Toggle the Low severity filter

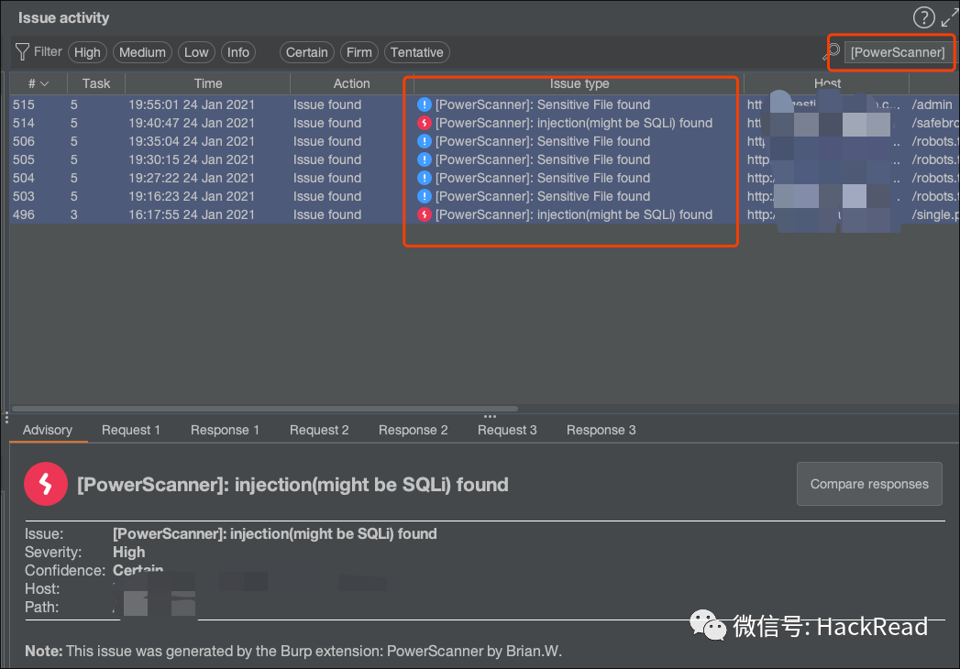point(196,52)
